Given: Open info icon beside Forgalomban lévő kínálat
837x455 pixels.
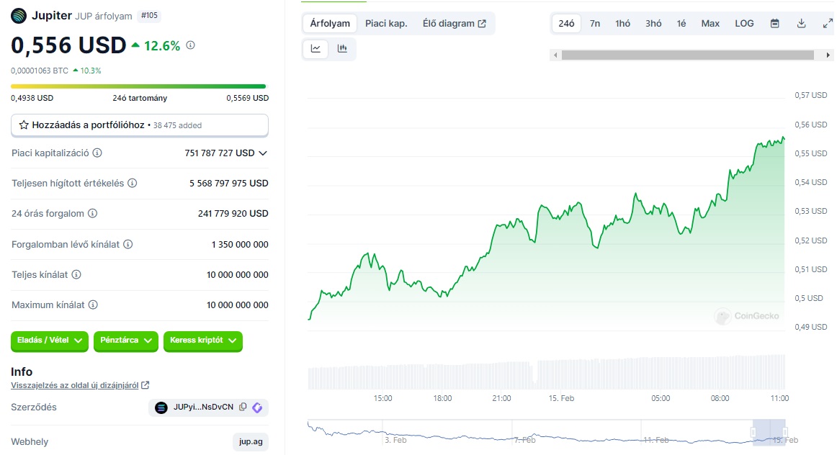Looking at the screenshot, I should pyautogui.click(x=128, y=244).
